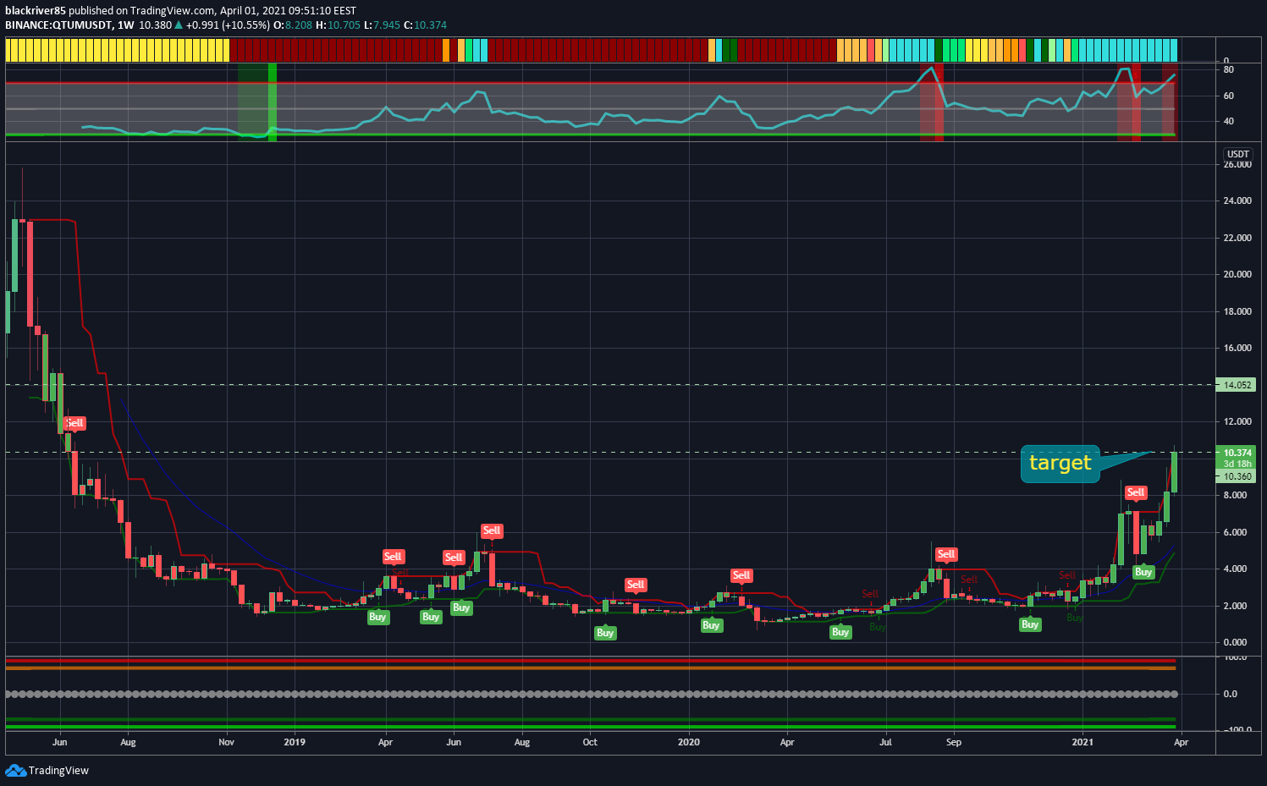Click the yellow 'target' callout label

(1060, 463)
